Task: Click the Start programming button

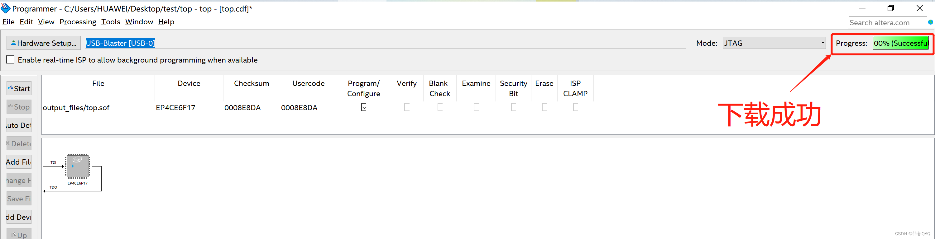Action: click(x=19, y=88)
